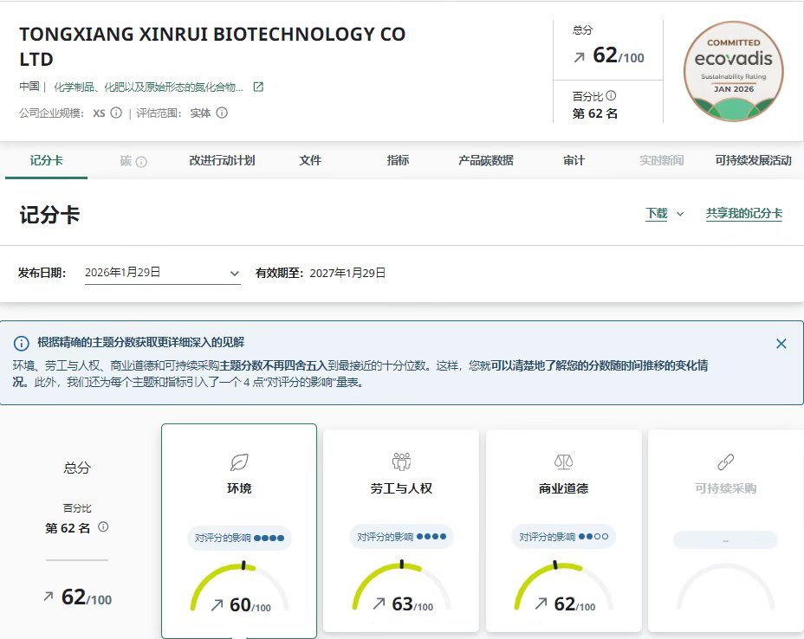Click the info icon next to the 碳 tab
The image size is (804, 639).
click(141, 162)
